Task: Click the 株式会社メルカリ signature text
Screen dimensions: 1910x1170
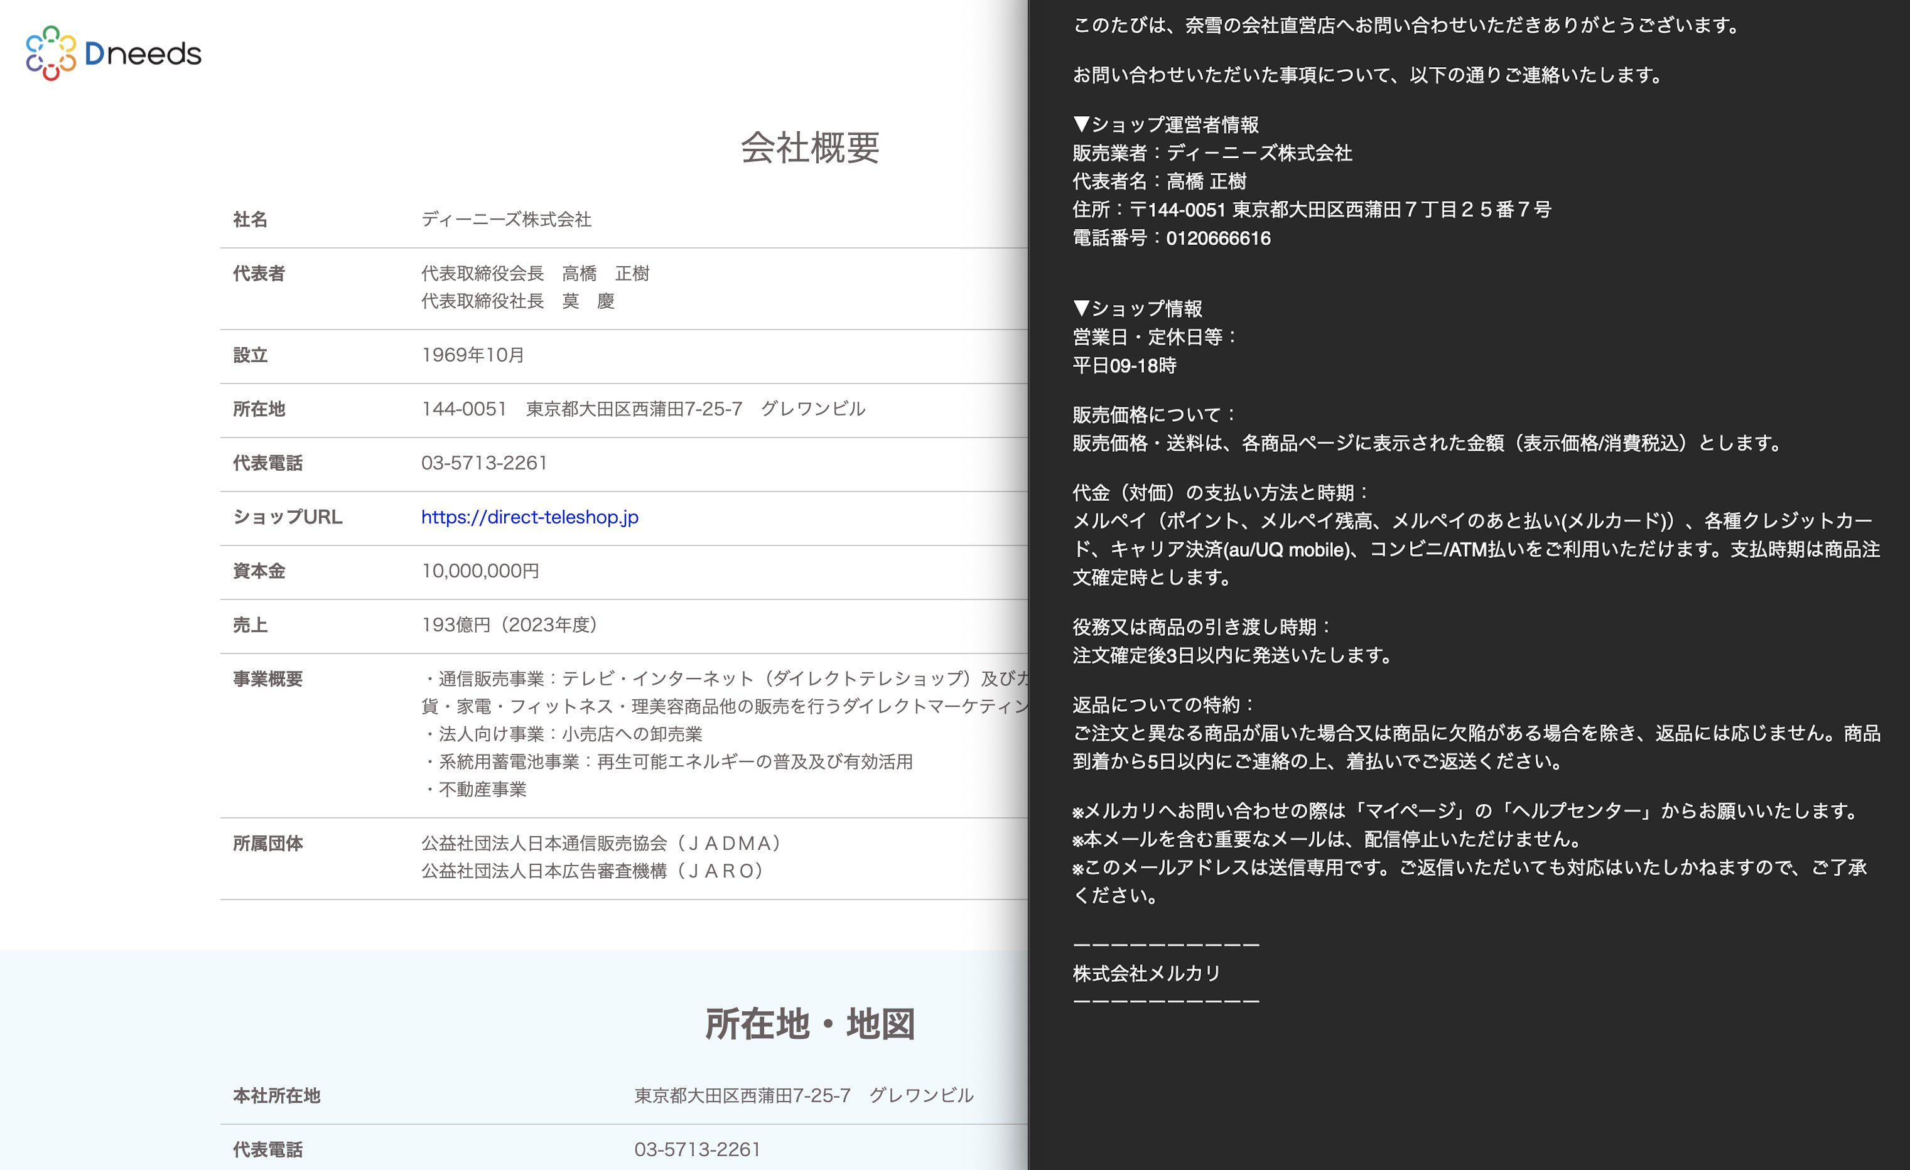Action: pyautogui.click(x=1146, y=973)
